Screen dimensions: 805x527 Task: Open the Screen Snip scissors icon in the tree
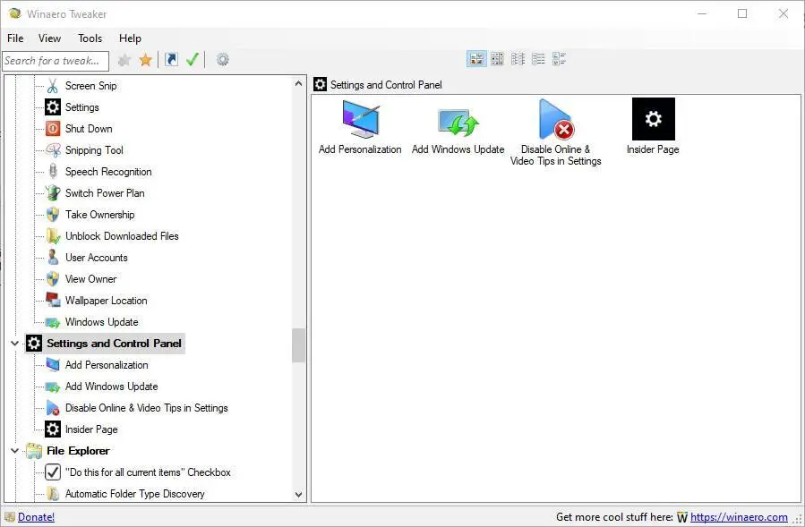point(52,86)
